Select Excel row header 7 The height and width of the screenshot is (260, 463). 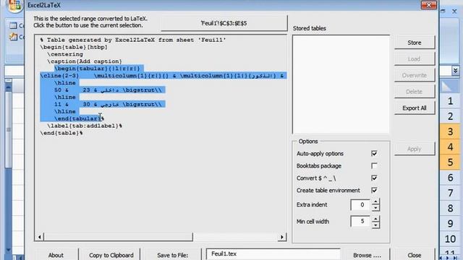[x=450, y=193]
